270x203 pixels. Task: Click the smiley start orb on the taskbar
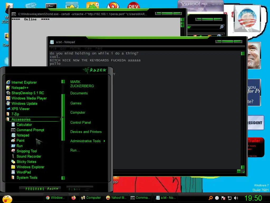pyautogui.click(x=7, y=199)
